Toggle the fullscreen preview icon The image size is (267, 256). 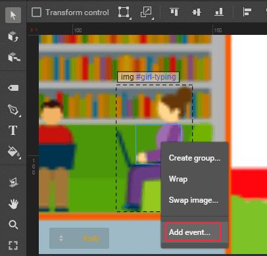click(x=13, y=245)
